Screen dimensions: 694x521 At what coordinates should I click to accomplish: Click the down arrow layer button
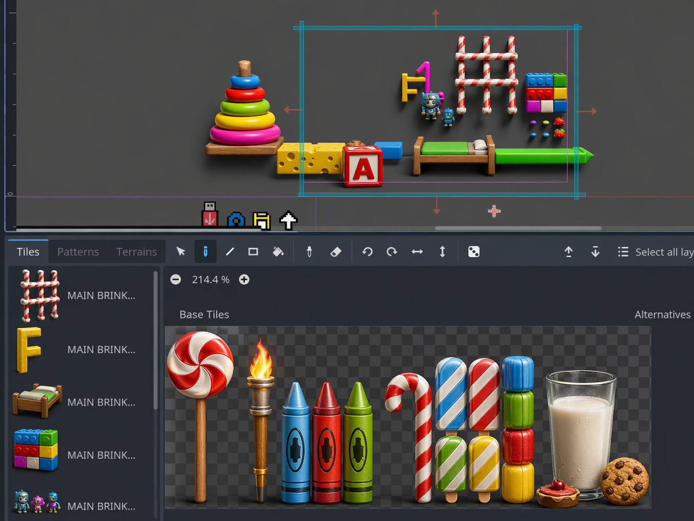[595, 252]
